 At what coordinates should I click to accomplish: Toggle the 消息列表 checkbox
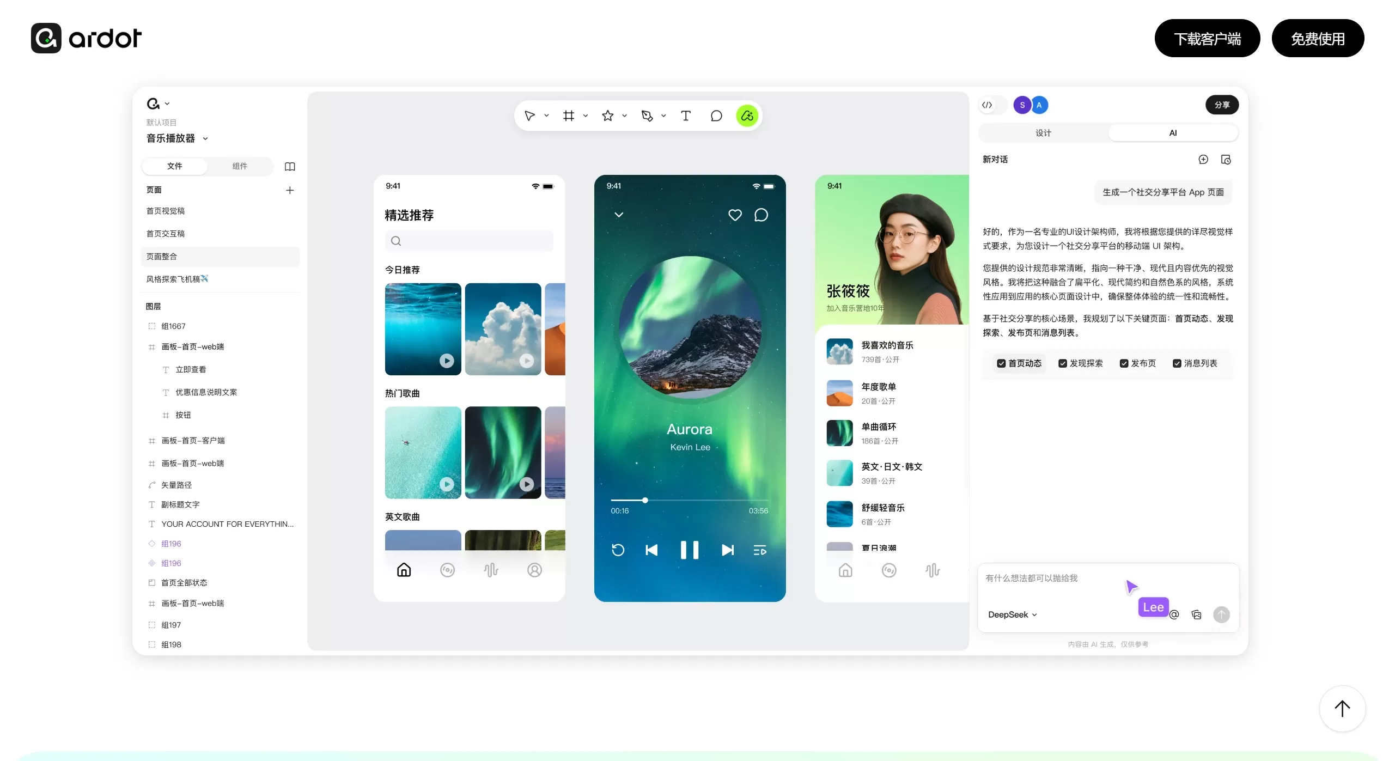(1177, 363)
